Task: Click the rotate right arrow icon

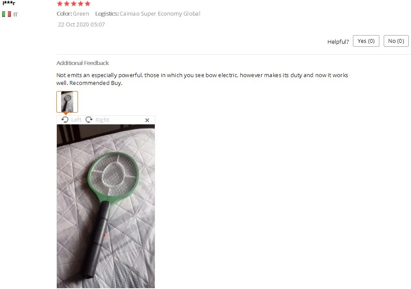Action: pyautogui.click(x=89, y=120)
